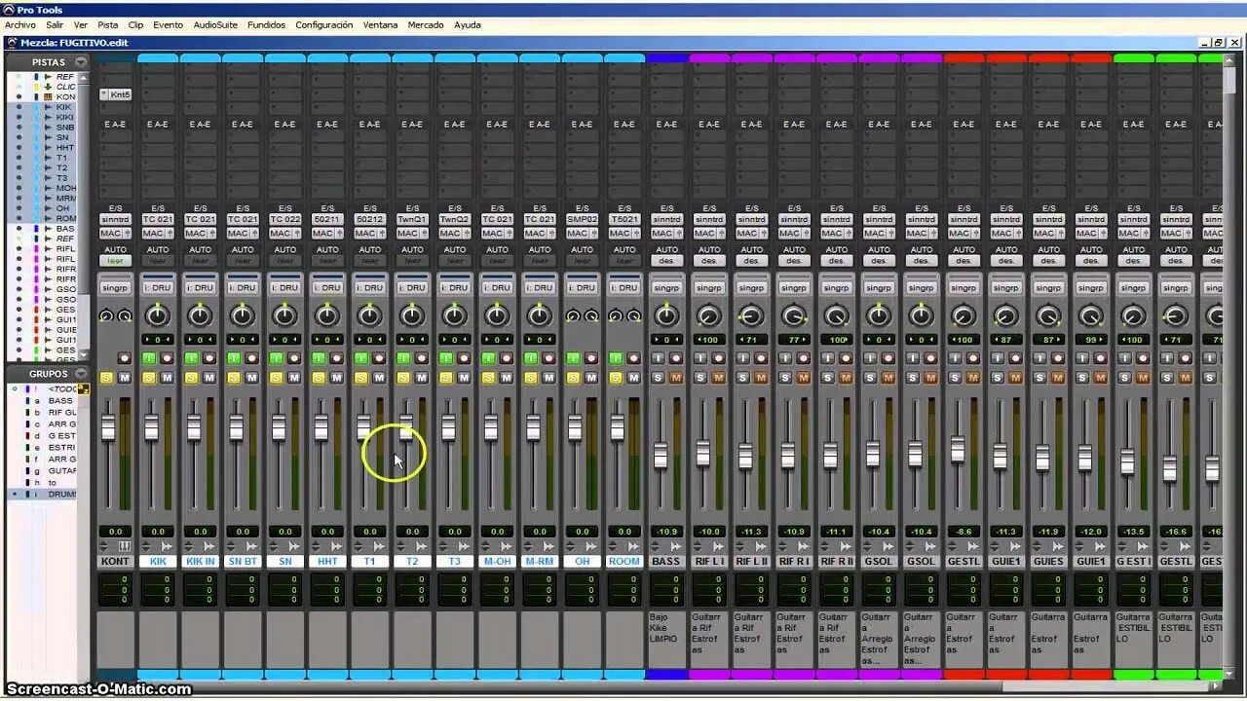The image size is (1247, 701).
Task: Mute the KIK IN track
Action: point(208,378)
